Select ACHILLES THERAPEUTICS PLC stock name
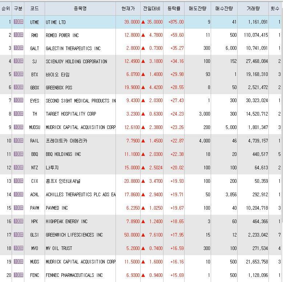Image resolution: width=283 pixels, height=282 pixels. [81, 195]
